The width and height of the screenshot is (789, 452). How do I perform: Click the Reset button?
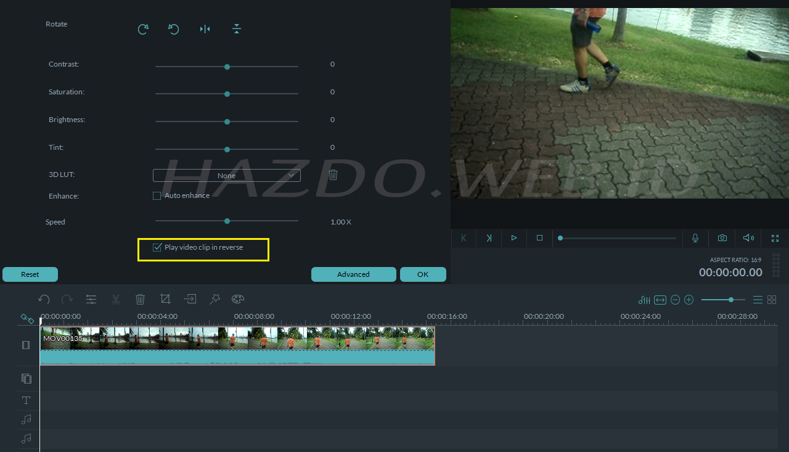point(30,274)
